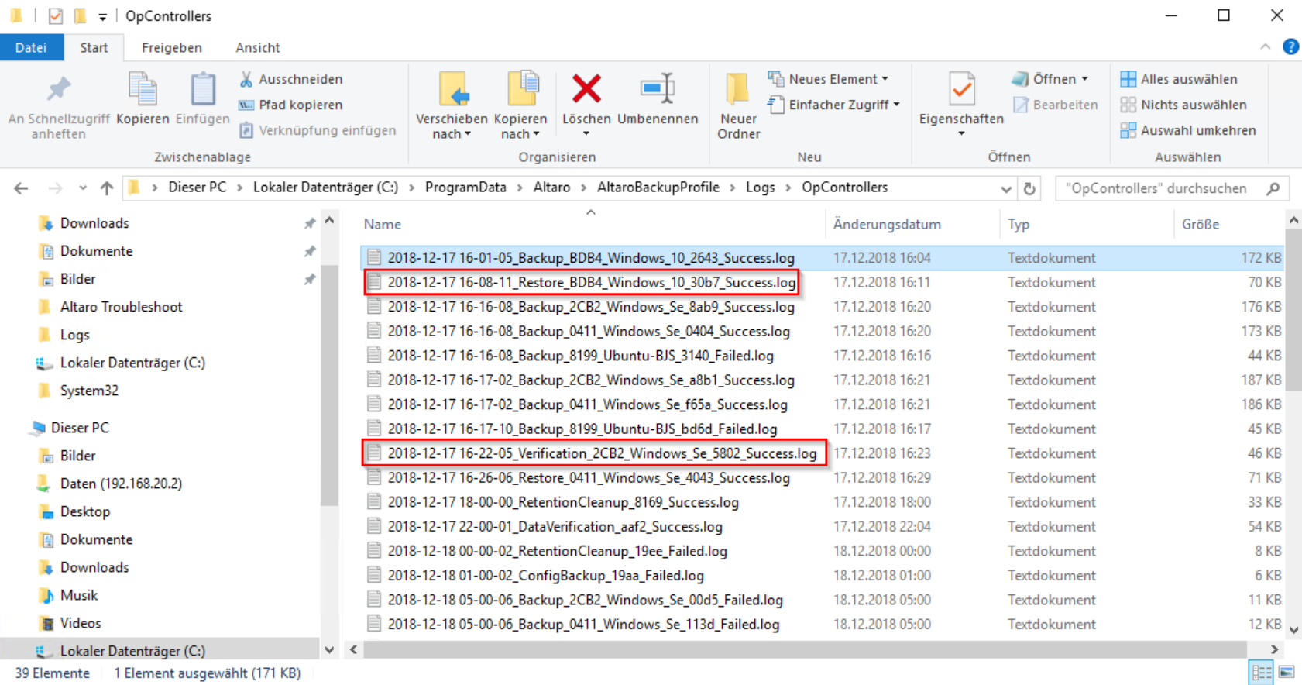Viewport: 1302px width, 685px height.
Task: Invert selection with Auswahl umkehren
Action: (x=1188, y=130)
